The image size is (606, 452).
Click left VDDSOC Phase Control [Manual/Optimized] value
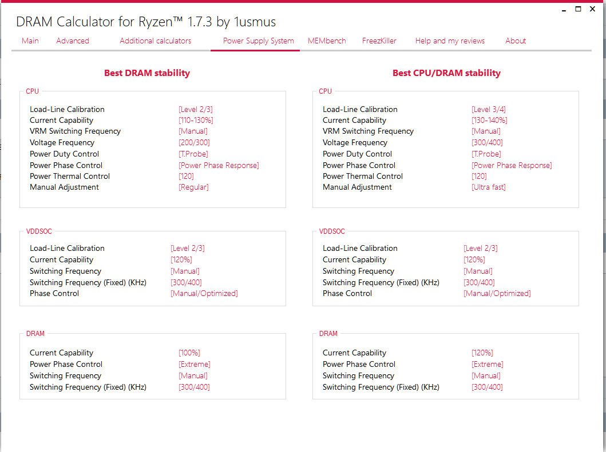pos(204,294)
